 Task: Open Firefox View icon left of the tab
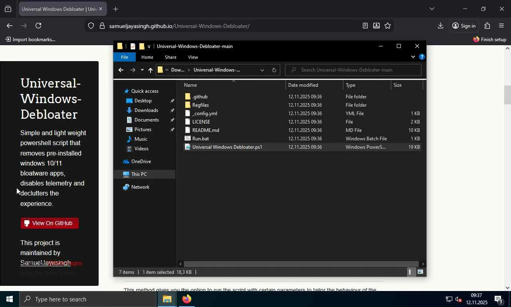click(x=8, y=9)
